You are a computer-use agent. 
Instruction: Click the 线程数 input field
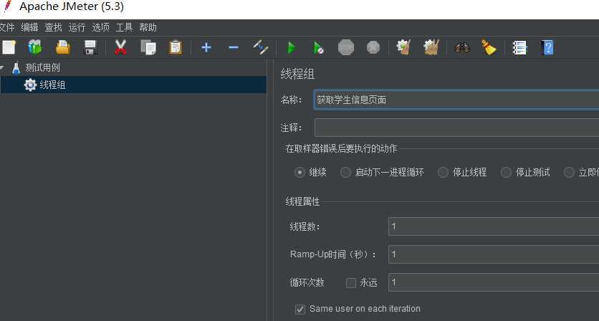tap(494, 226)
